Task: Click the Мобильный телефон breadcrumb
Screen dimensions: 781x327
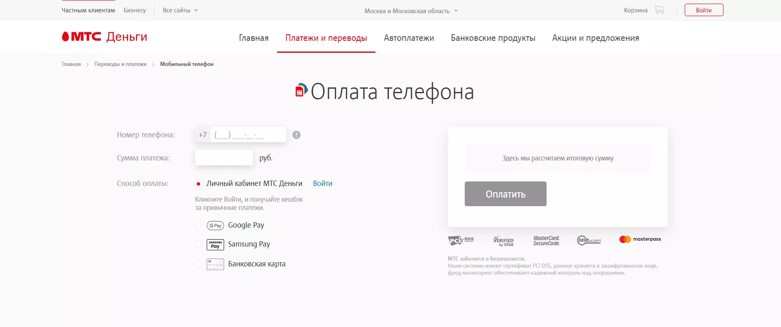Action: click(187, 64)
